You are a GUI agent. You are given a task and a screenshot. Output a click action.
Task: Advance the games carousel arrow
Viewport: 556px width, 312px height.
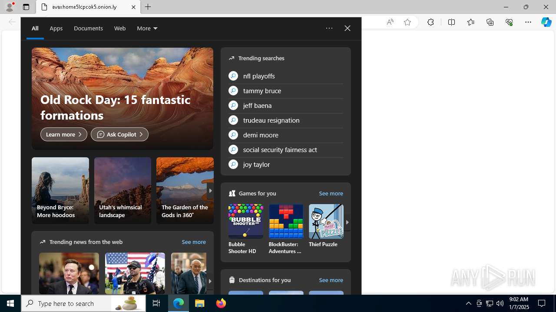(x=347, y=222)
